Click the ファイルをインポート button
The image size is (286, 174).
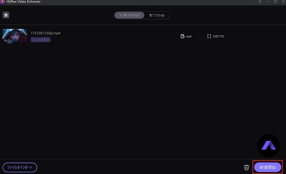pos(20,167)
